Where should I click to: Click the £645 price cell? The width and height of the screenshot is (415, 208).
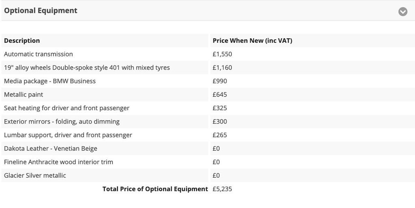pos(220,95)
